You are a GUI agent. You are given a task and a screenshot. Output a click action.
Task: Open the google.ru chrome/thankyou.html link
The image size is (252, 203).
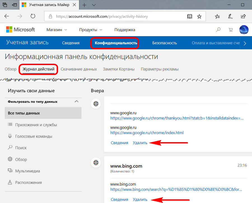[177, 118]
